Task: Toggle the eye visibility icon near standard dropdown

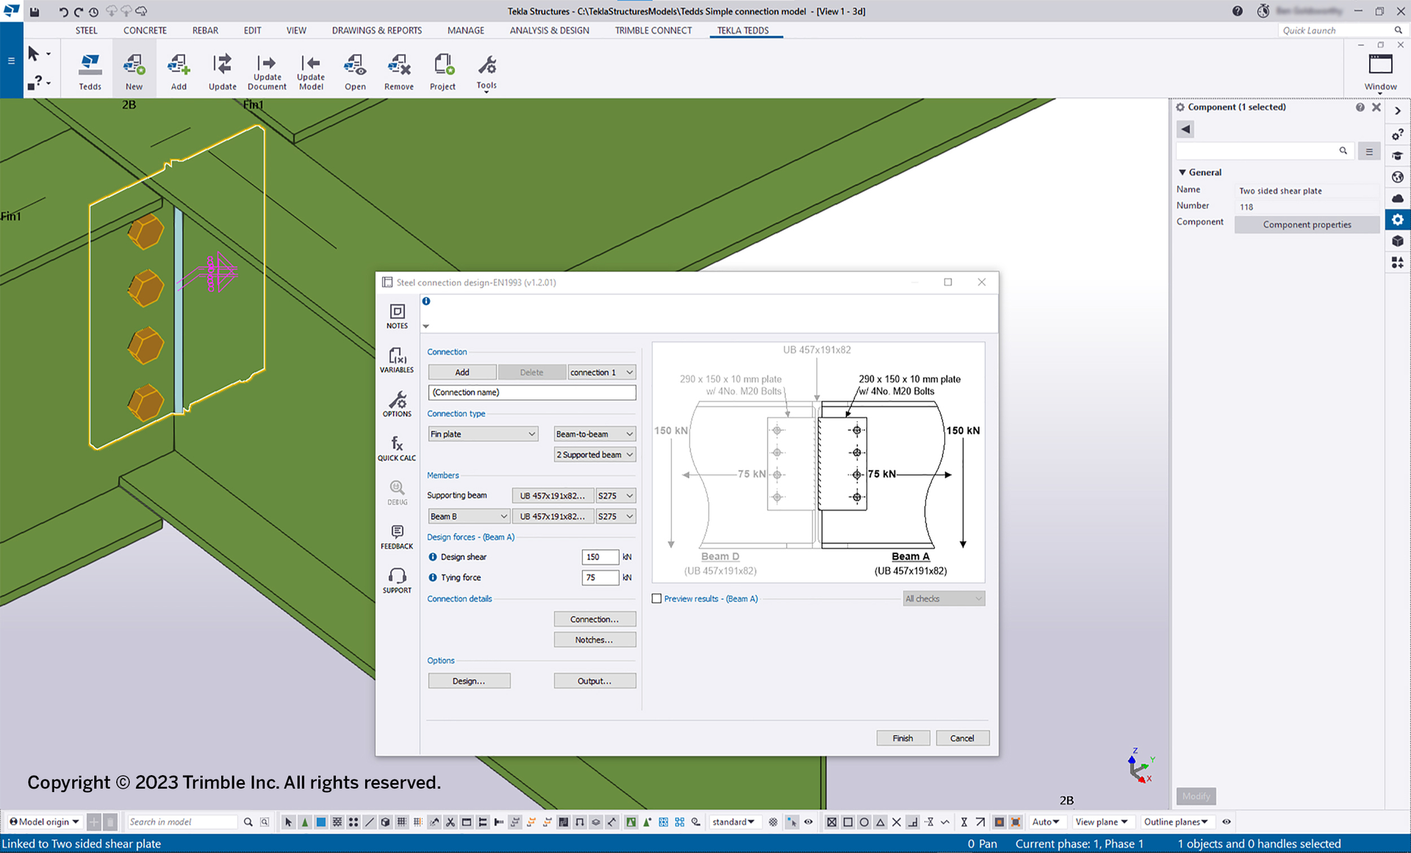Action: pos(808,821)
